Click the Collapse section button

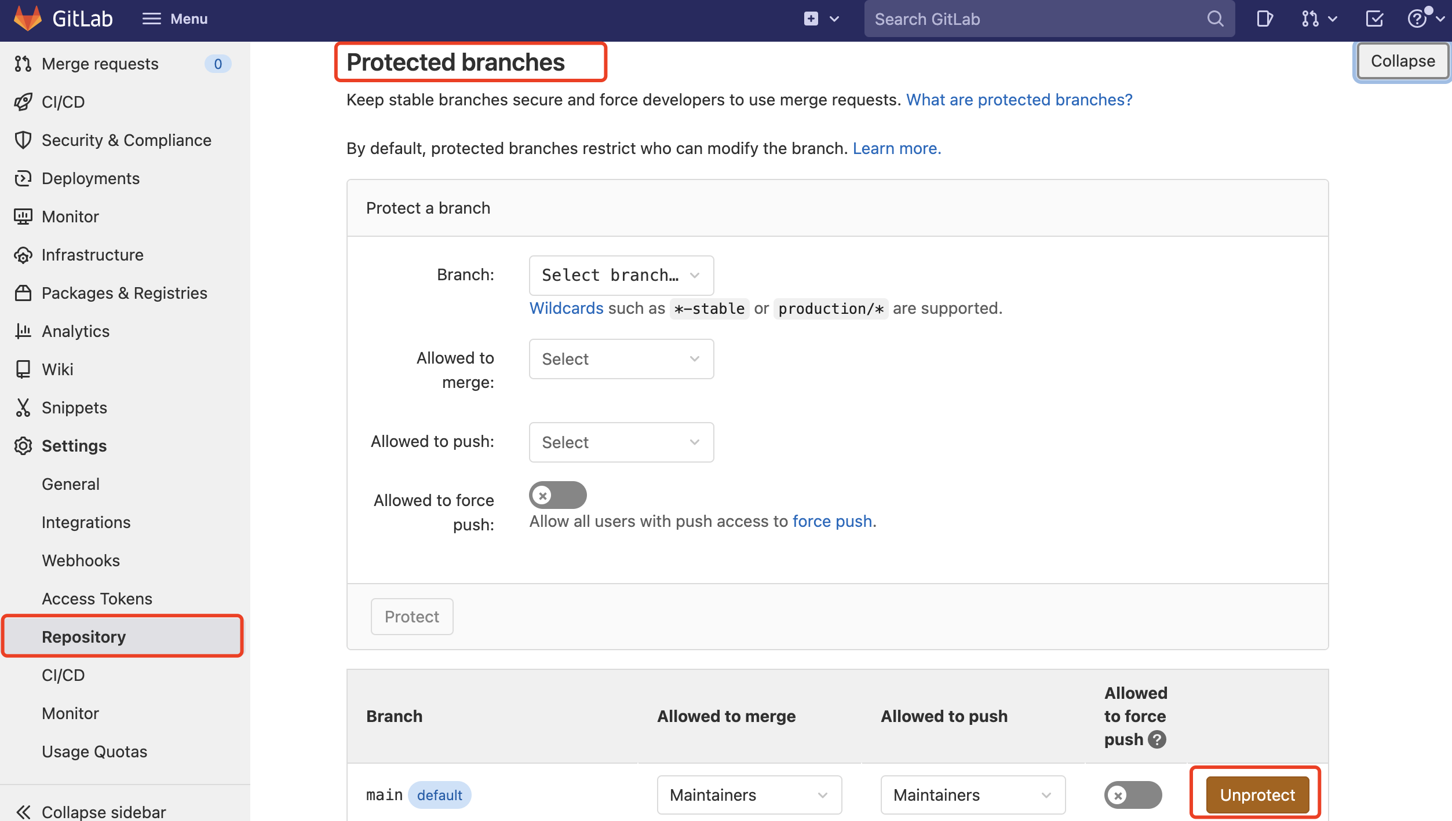1402,61
